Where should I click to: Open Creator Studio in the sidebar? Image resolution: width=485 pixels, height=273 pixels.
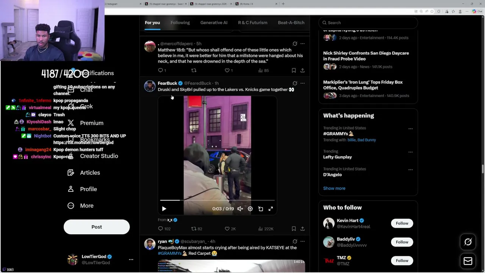(93, 156)
